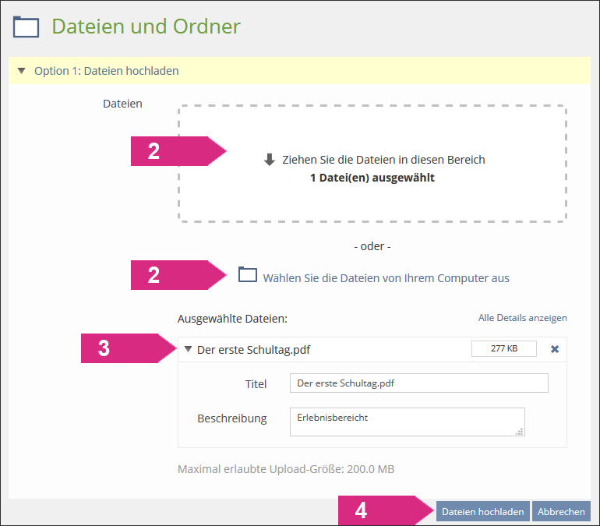Open the choose files from computer link
This screenshot has height=526, width=600.
point(386,277)
